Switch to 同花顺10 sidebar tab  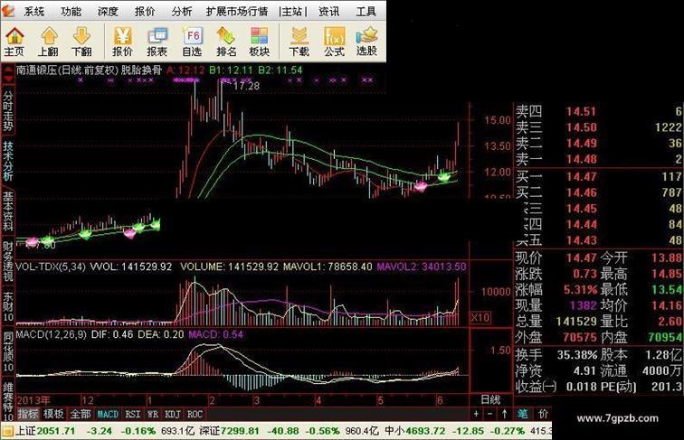pos(8,352)
